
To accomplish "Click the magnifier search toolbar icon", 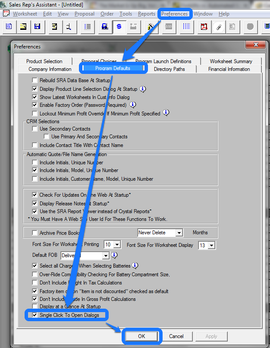I will (x=69, y=27).
